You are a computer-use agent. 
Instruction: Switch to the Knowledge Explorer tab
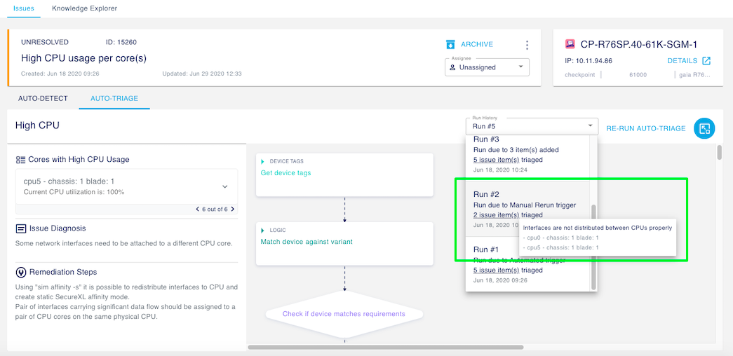tap(84, 8)
